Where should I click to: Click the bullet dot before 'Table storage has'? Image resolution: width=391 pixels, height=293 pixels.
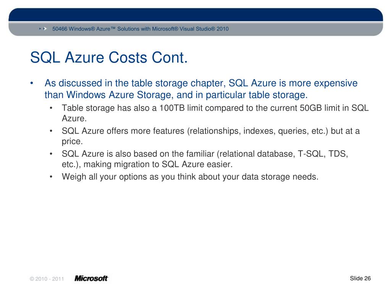[x=51, y=108]
